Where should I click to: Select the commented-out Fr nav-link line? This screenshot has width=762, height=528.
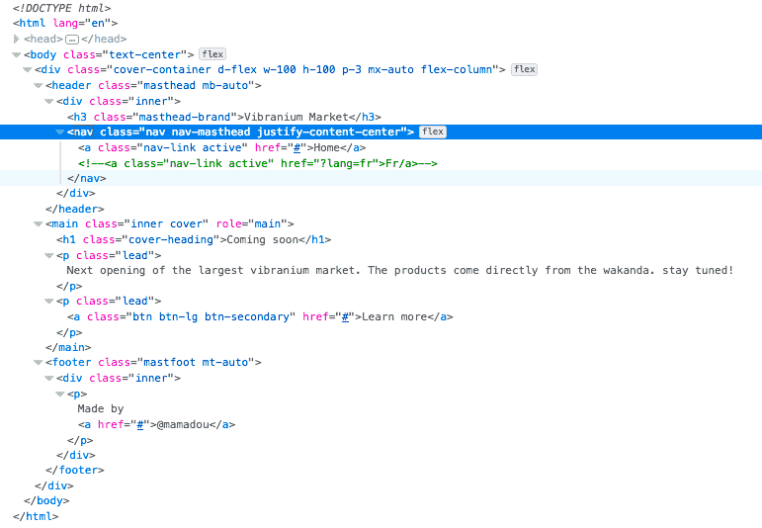coord(257,163)
